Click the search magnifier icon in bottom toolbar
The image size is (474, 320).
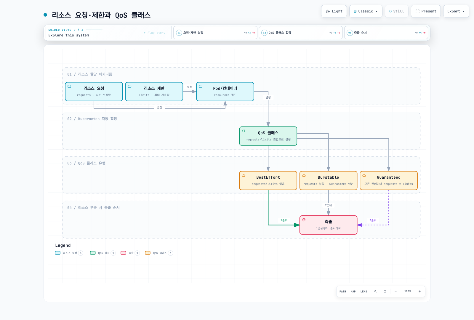(375, 292)
